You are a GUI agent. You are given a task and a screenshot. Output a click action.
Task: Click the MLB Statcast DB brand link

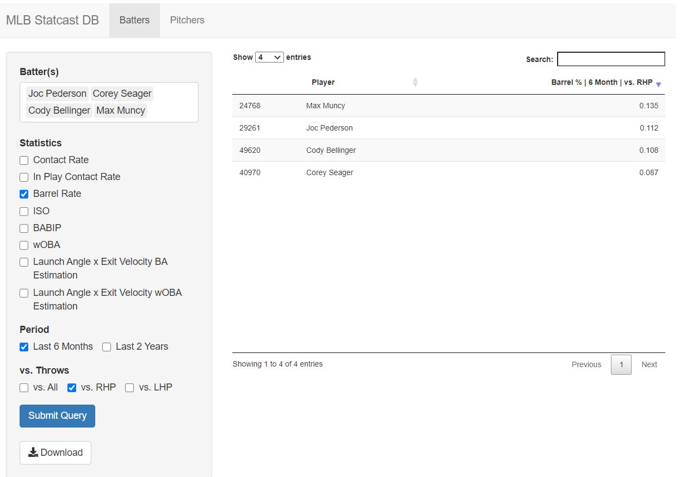52,20
